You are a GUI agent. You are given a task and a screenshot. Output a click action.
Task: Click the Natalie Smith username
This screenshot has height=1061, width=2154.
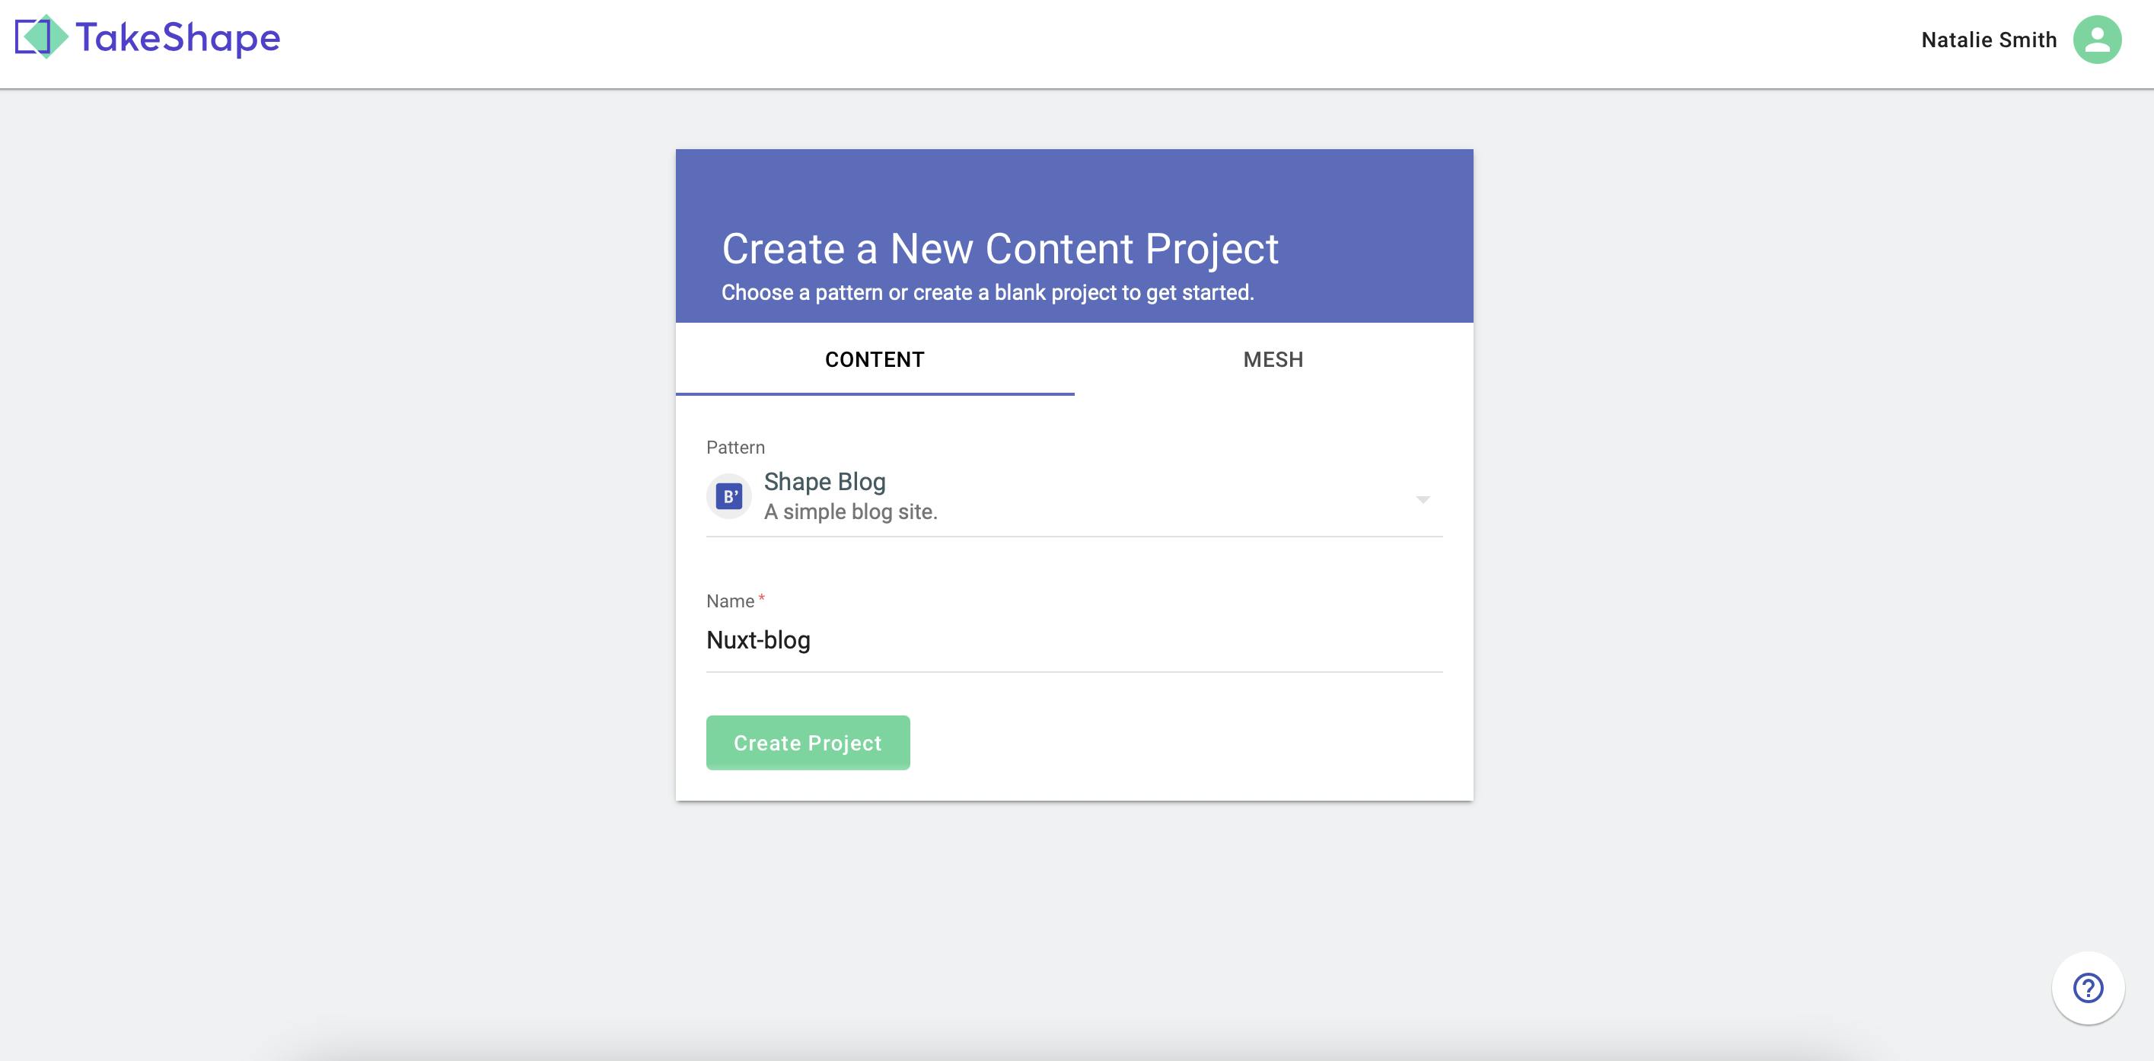coord(1988,40)
